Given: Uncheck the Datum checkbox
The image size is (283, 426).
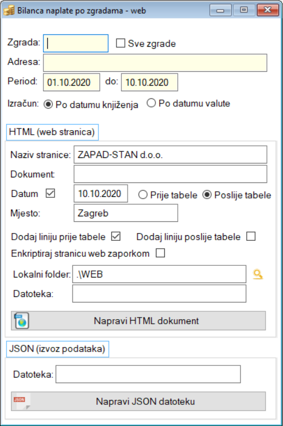Looking at the screenshot, I should coord(50,194).
